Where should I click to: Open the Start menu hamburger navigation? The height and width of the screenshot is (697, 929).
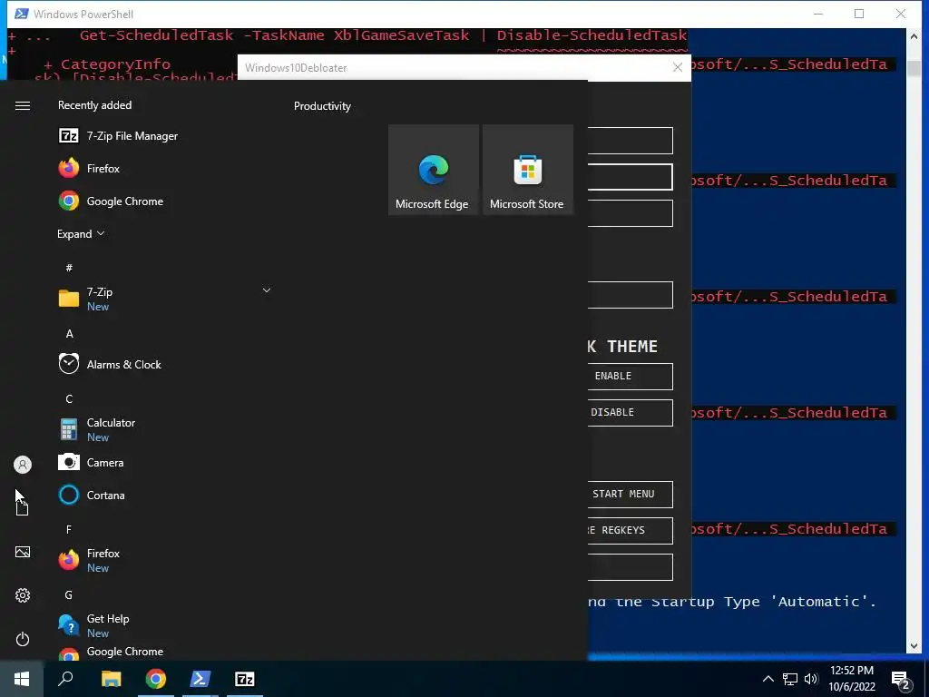(x=23, y=105)
